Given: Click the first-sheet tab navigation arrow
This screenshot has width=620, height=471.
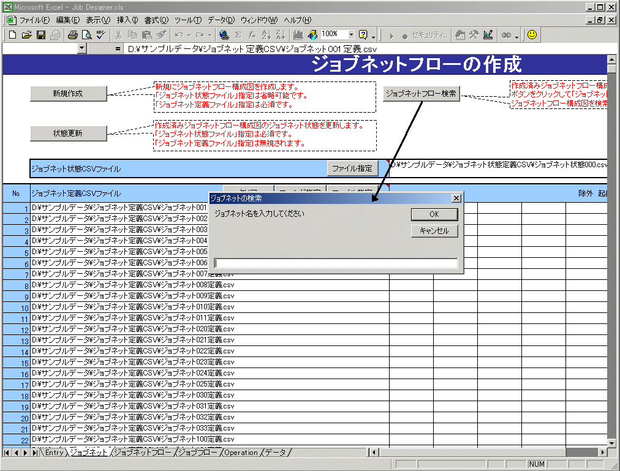Looking at the screenshot, I should coord(7,453).
